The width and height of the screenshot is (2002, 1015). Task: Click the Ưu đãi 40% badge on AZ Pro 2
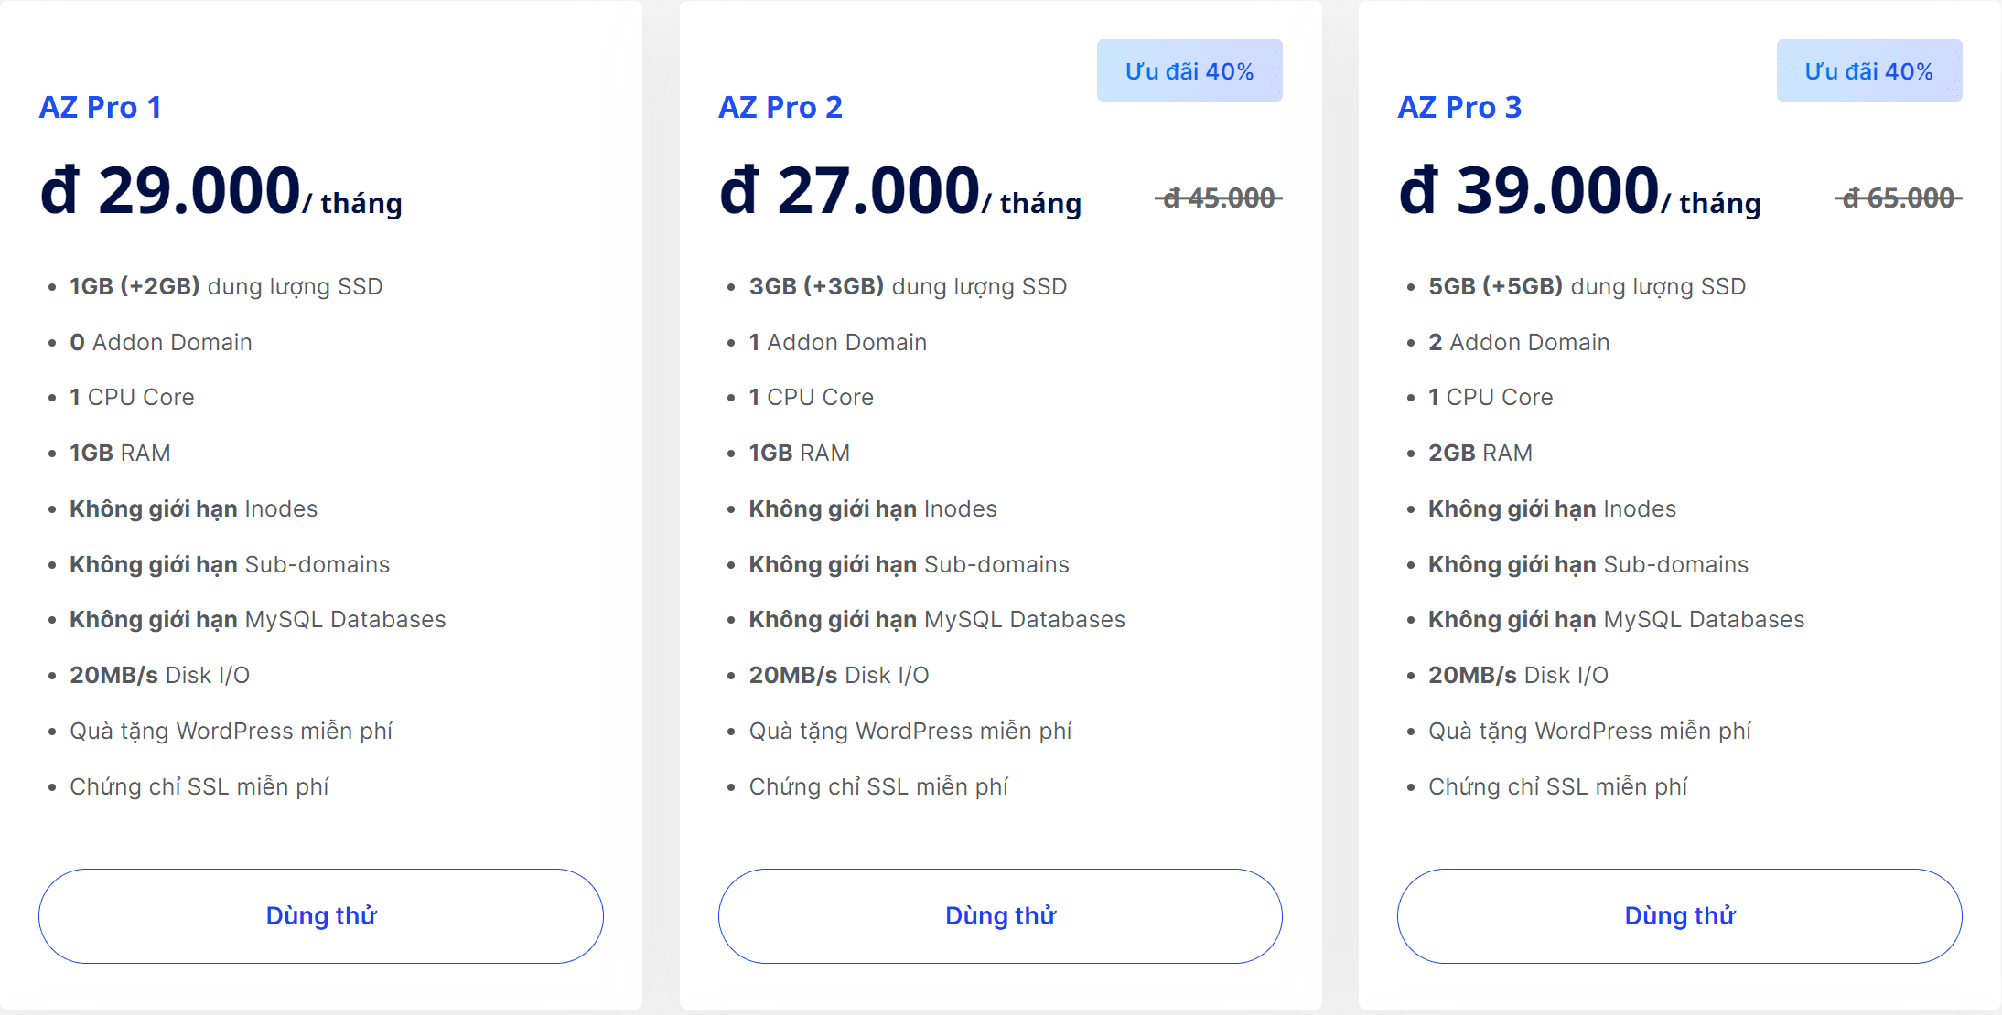pyautogui.click(x=1189, y=71)
